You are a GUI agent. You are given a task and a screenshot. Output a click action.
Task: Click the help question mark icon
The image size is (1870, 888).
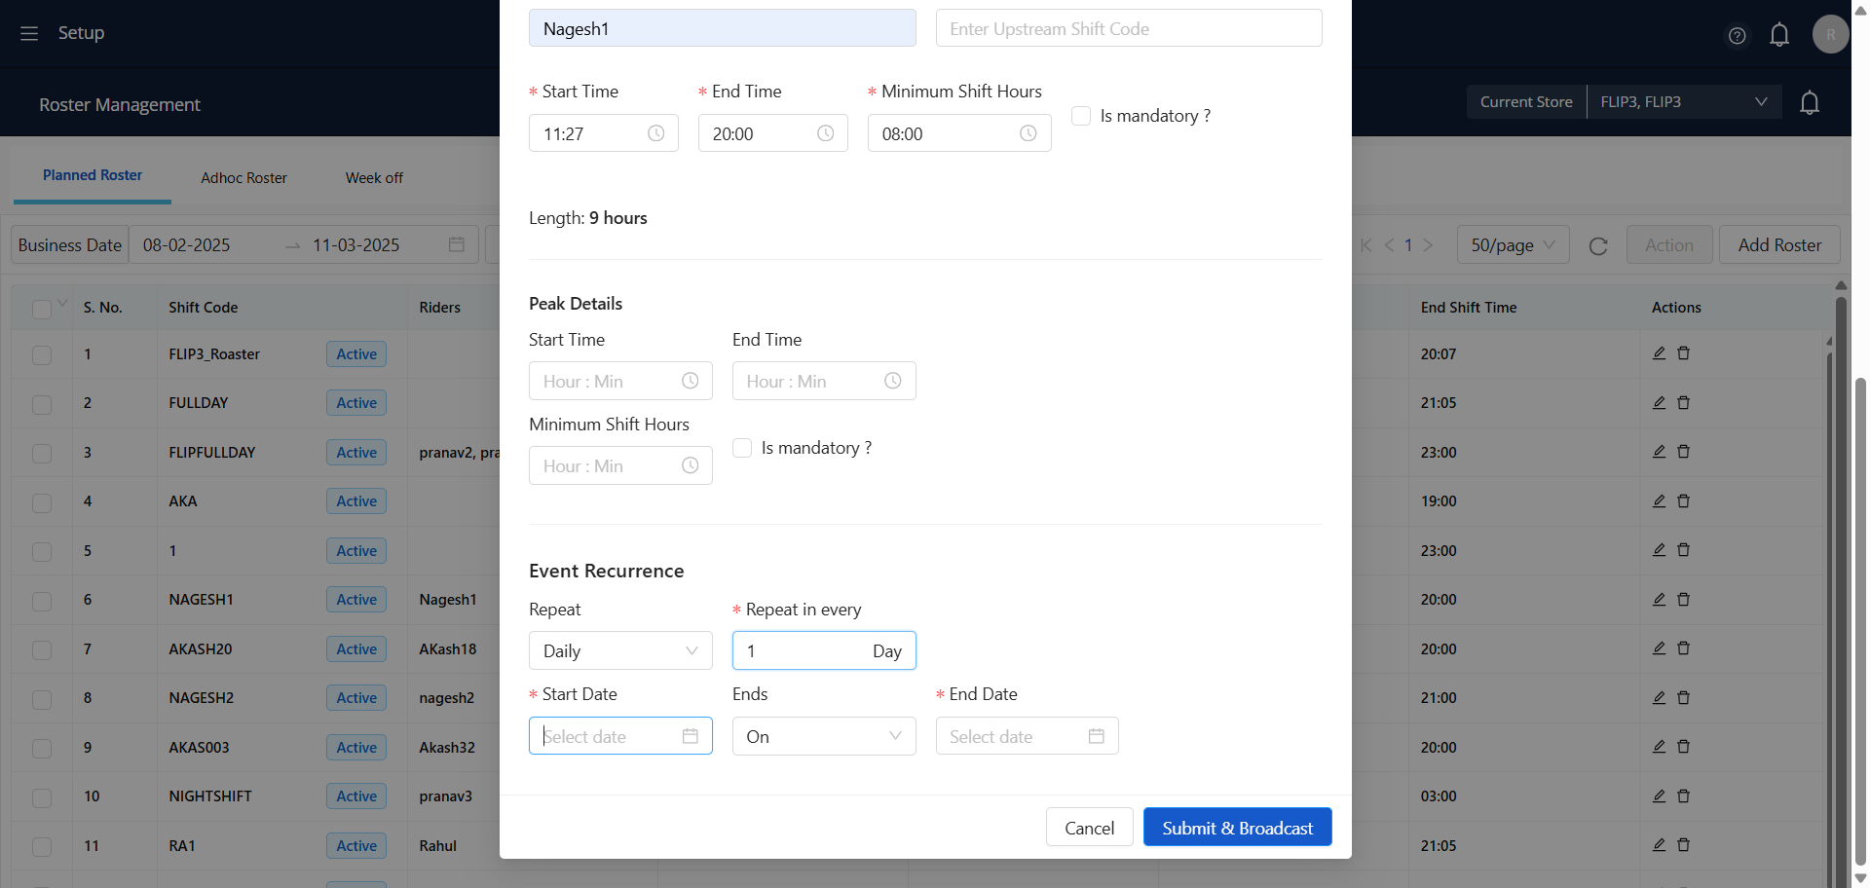pyautogui.click(x=1737, y=36)
